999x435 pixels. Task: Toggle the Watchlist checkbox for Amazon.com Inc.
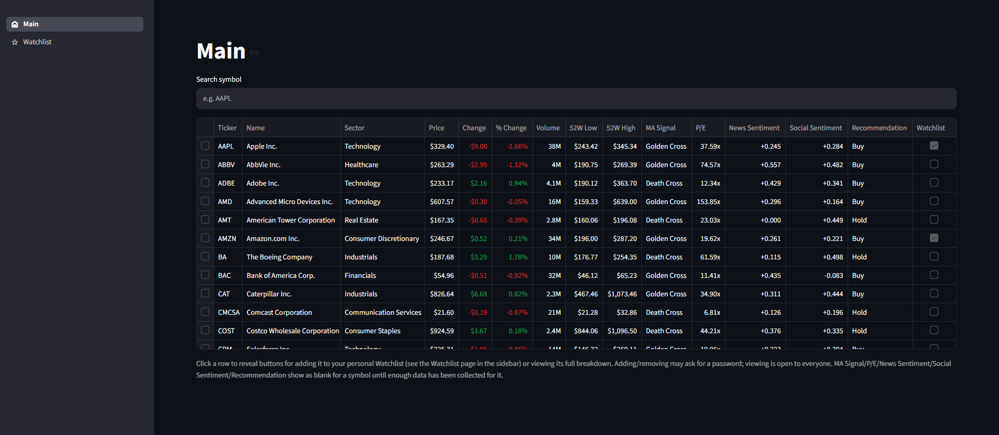click(x=934, y=238)
